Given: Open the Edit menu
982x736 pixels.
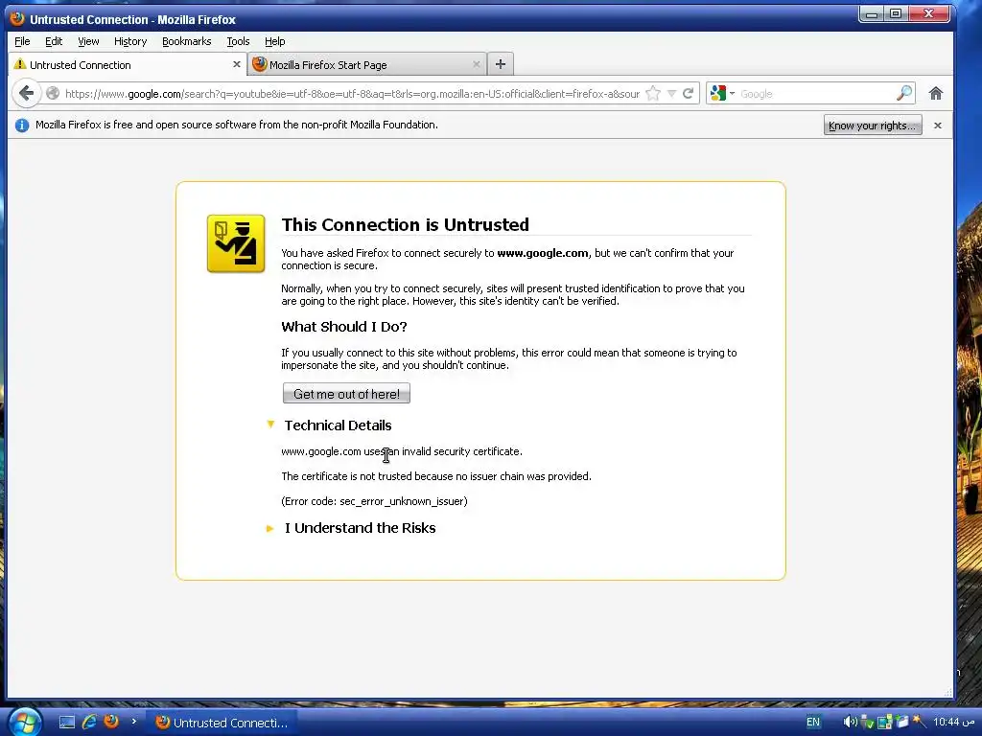Looking at the screenshot, I should tap(54, 41).
